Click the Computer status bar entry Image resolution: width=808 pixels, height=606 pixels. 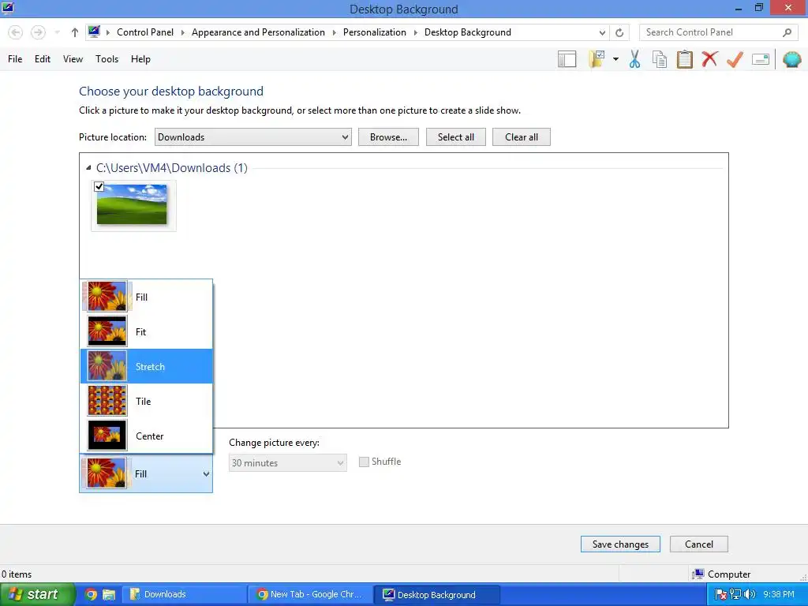click(721, 574)
